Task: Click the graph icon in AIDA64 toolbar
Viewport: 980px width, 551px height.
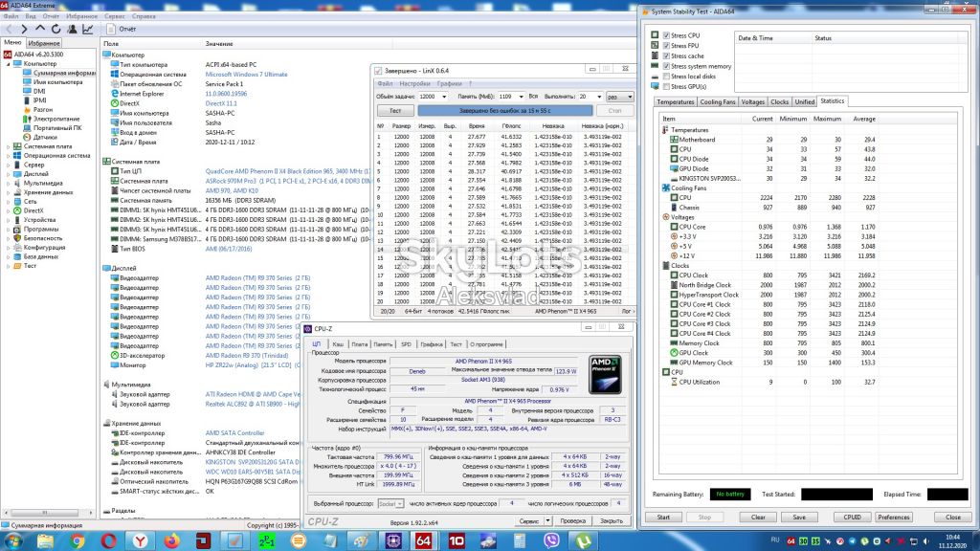Action: pyautogui.click(x=87, y=29)
